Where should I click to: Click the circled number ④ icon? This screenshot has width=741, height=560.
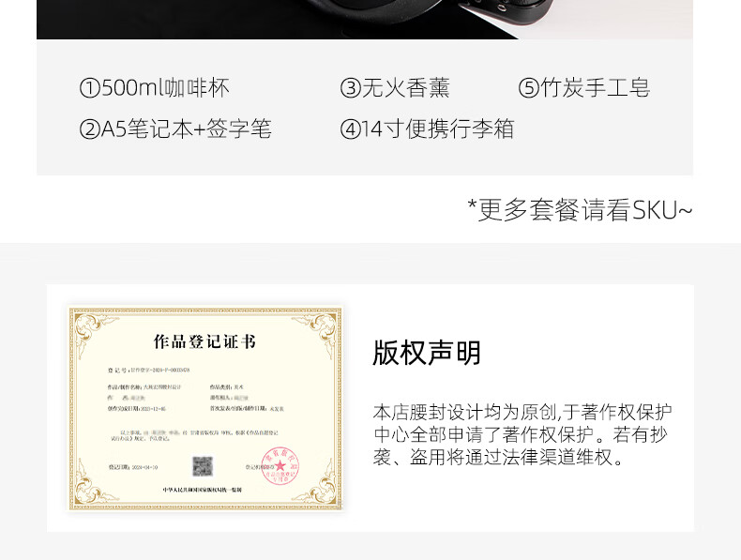pos(351,129)
